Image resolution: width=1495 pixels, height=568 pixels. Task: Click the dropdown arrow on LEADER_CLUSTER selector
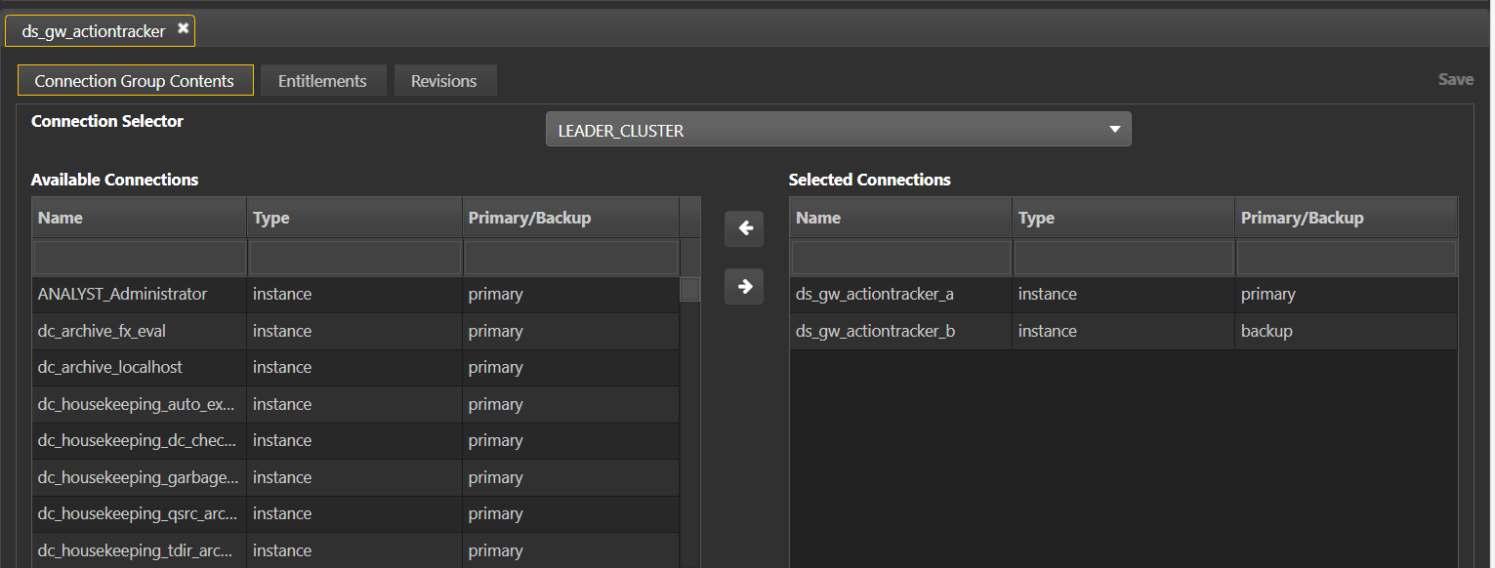pos(1114,128)
